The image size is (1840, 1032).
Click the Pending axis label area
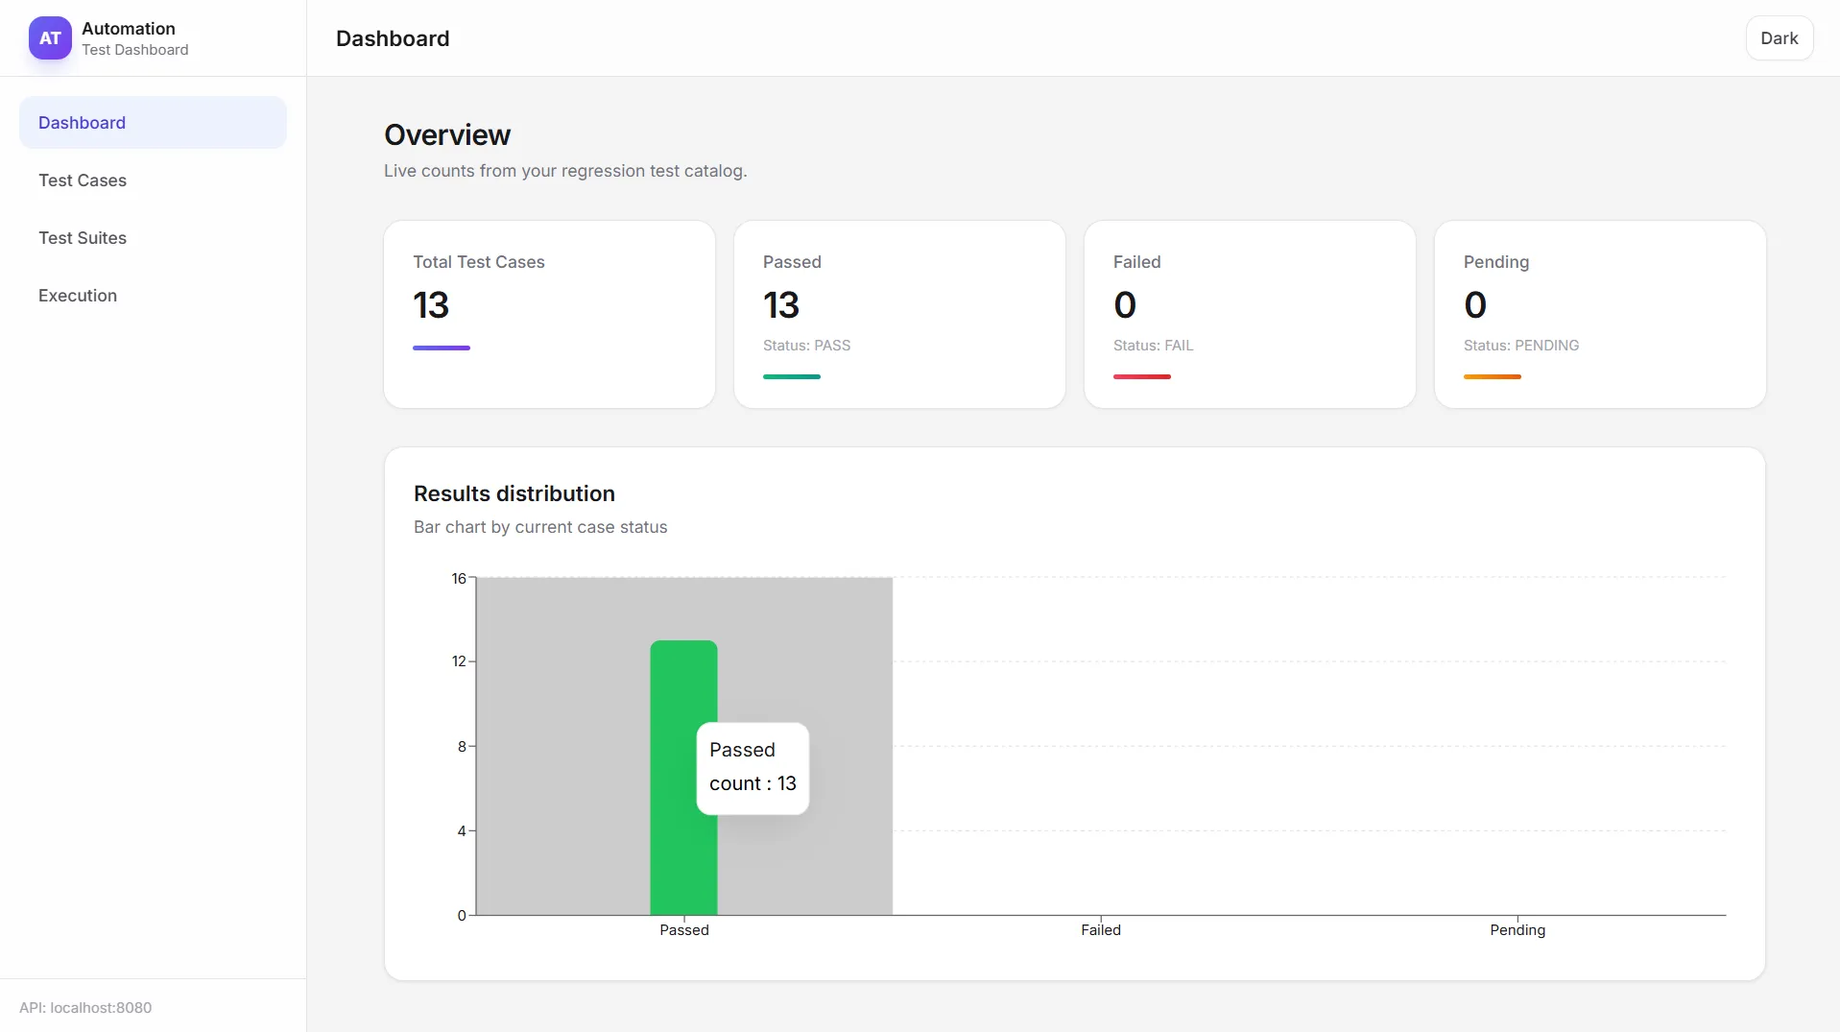pos(1517,929)
